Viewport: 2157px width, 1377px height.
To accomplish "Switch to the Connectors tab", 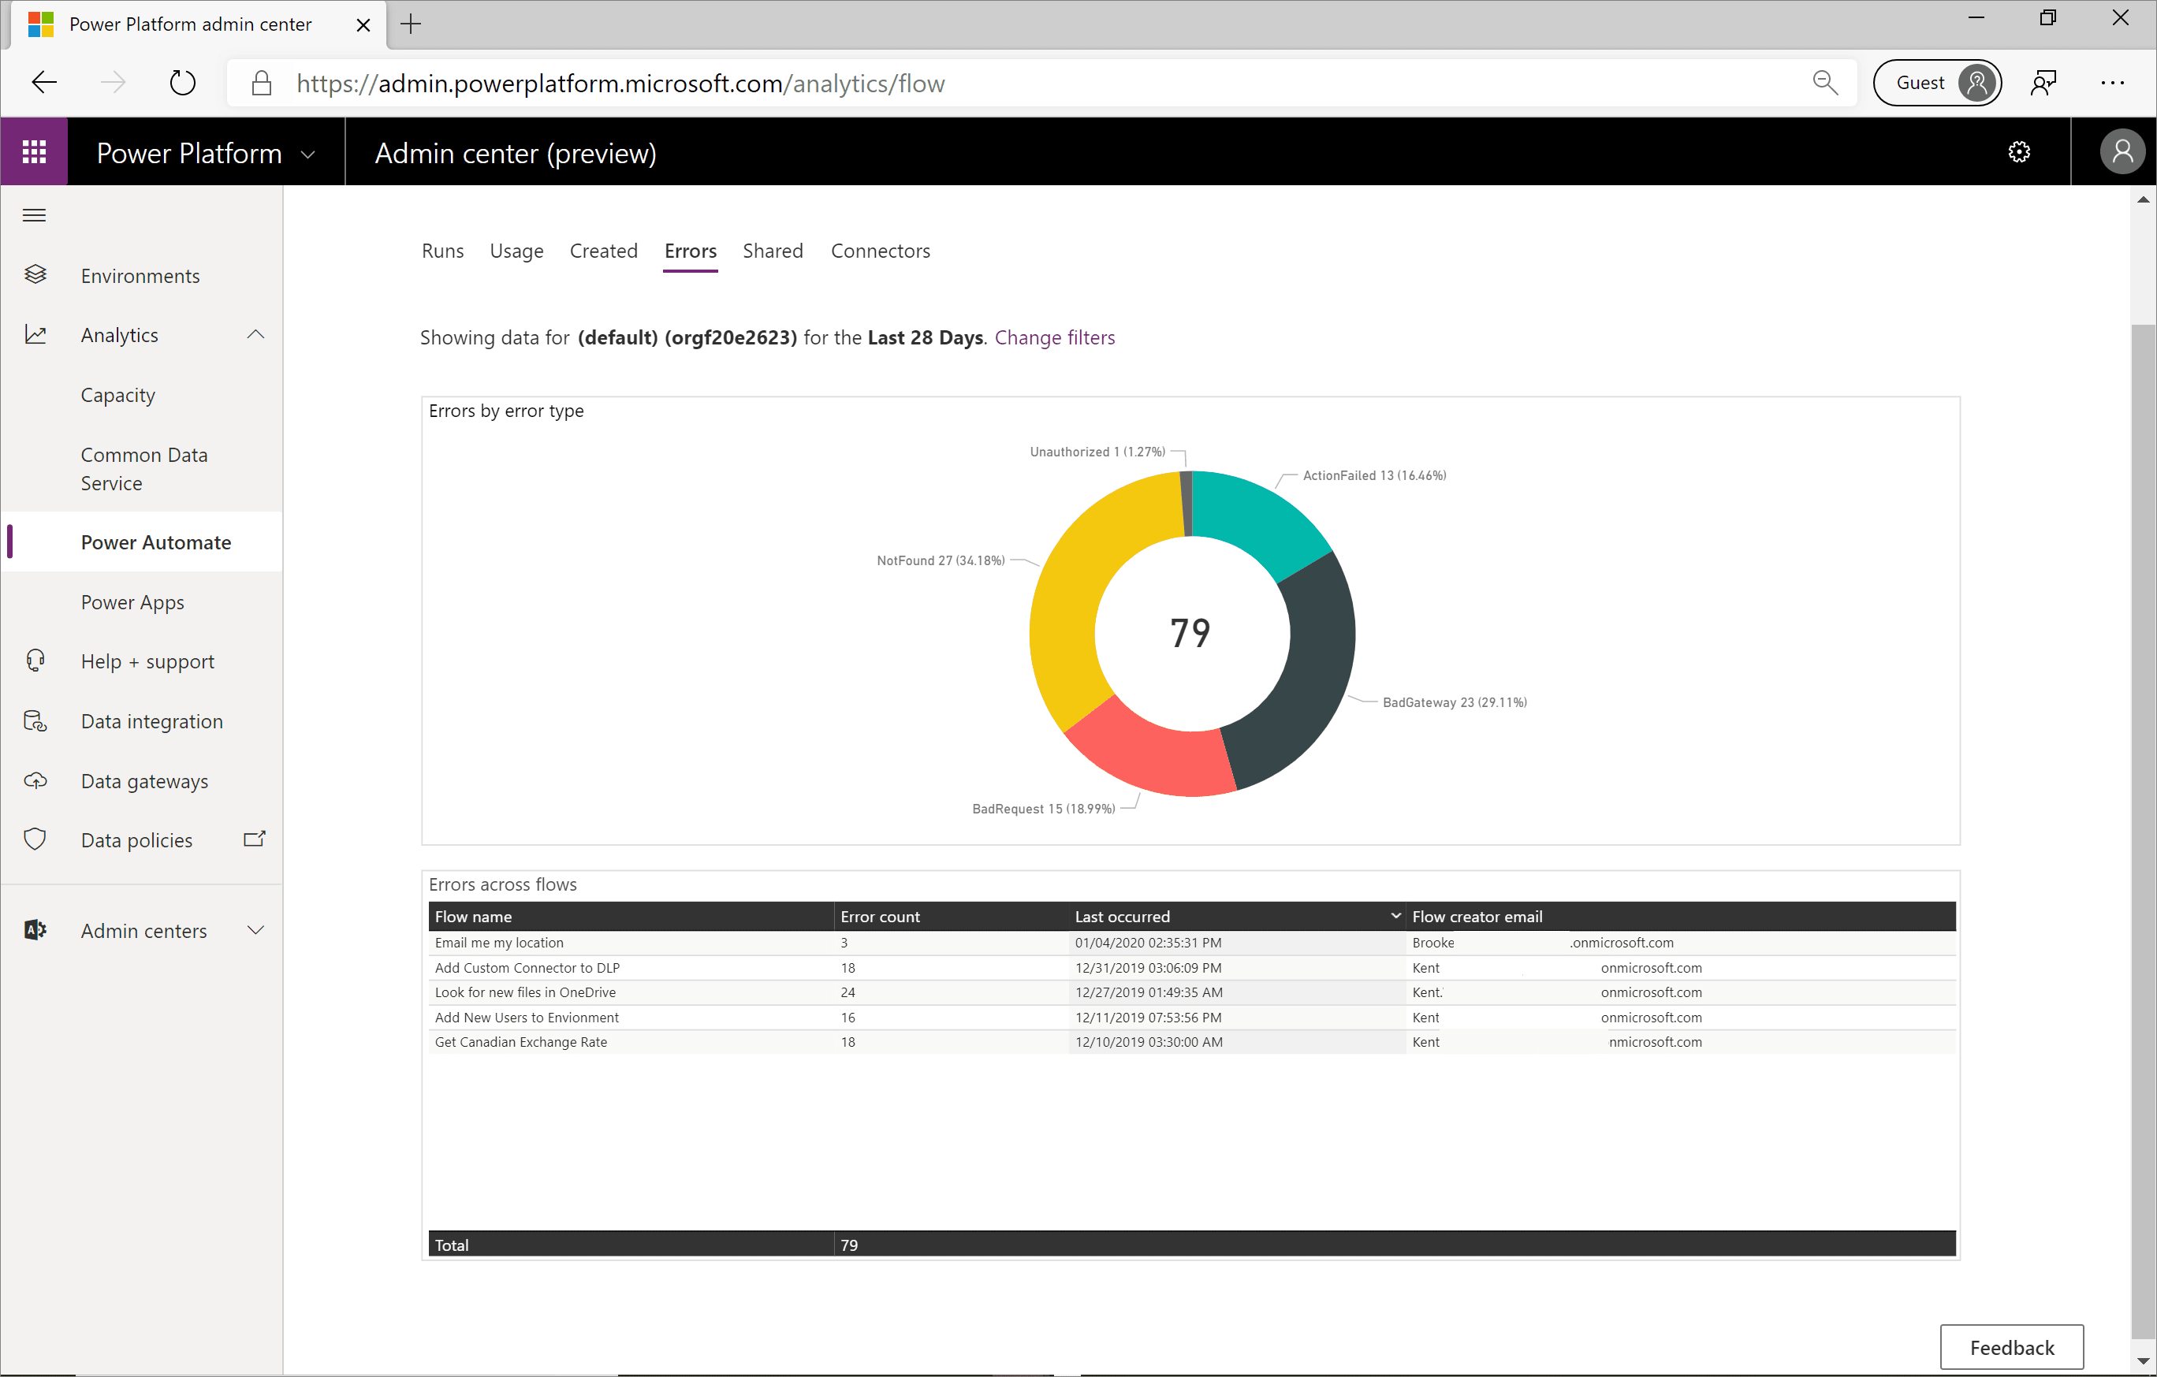I will click(x=880, y=251).
